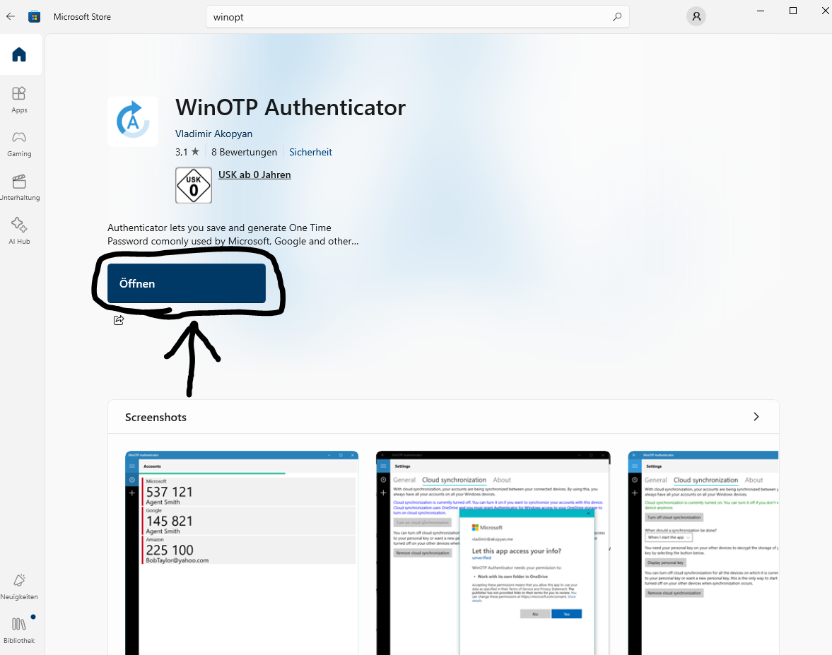Maximize the Microsoft Store window
The height and width of the screenshot is (655, 832).
tap(792, 11)
